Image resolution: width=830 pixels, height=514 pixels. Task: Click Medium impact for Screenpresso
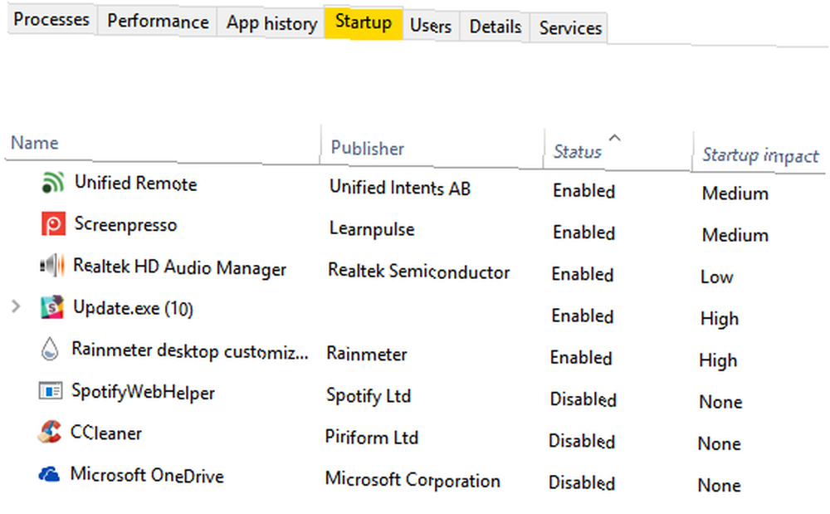pos(735,236)
